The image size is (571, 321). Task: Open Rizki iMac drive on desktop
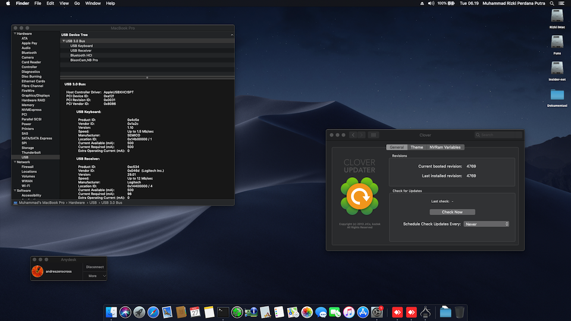coord(557,17)
